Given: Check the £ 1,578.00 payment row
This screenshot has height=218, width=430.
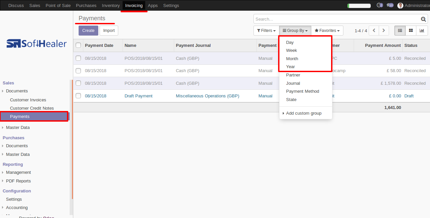Looking at the screenshot, I should coord(78,83).
